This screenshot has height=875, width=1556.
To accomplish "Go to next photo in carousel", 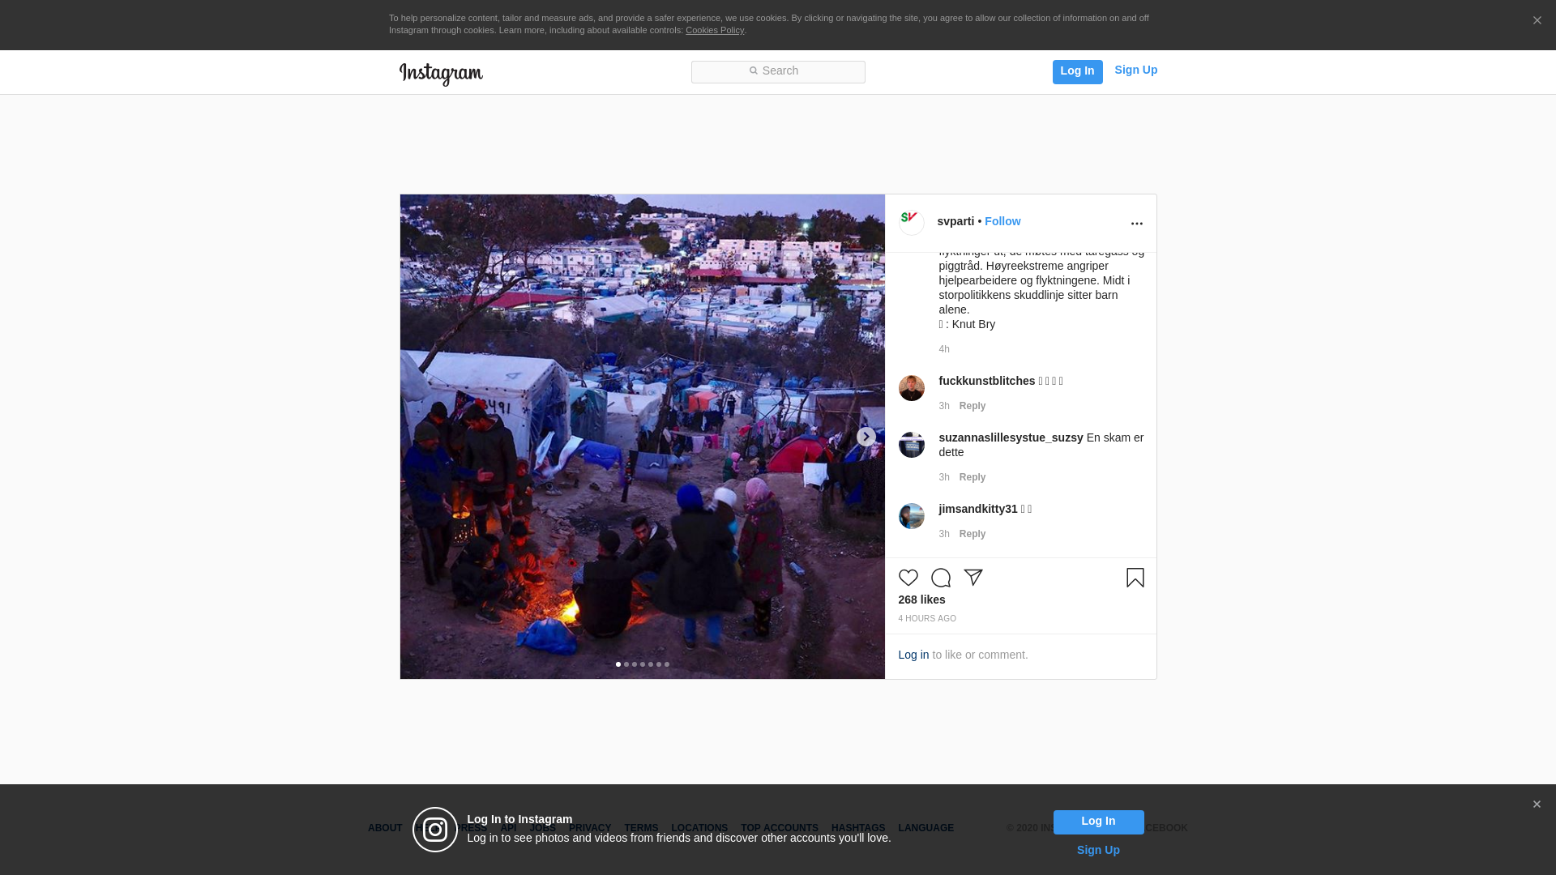I will [866, 437].
